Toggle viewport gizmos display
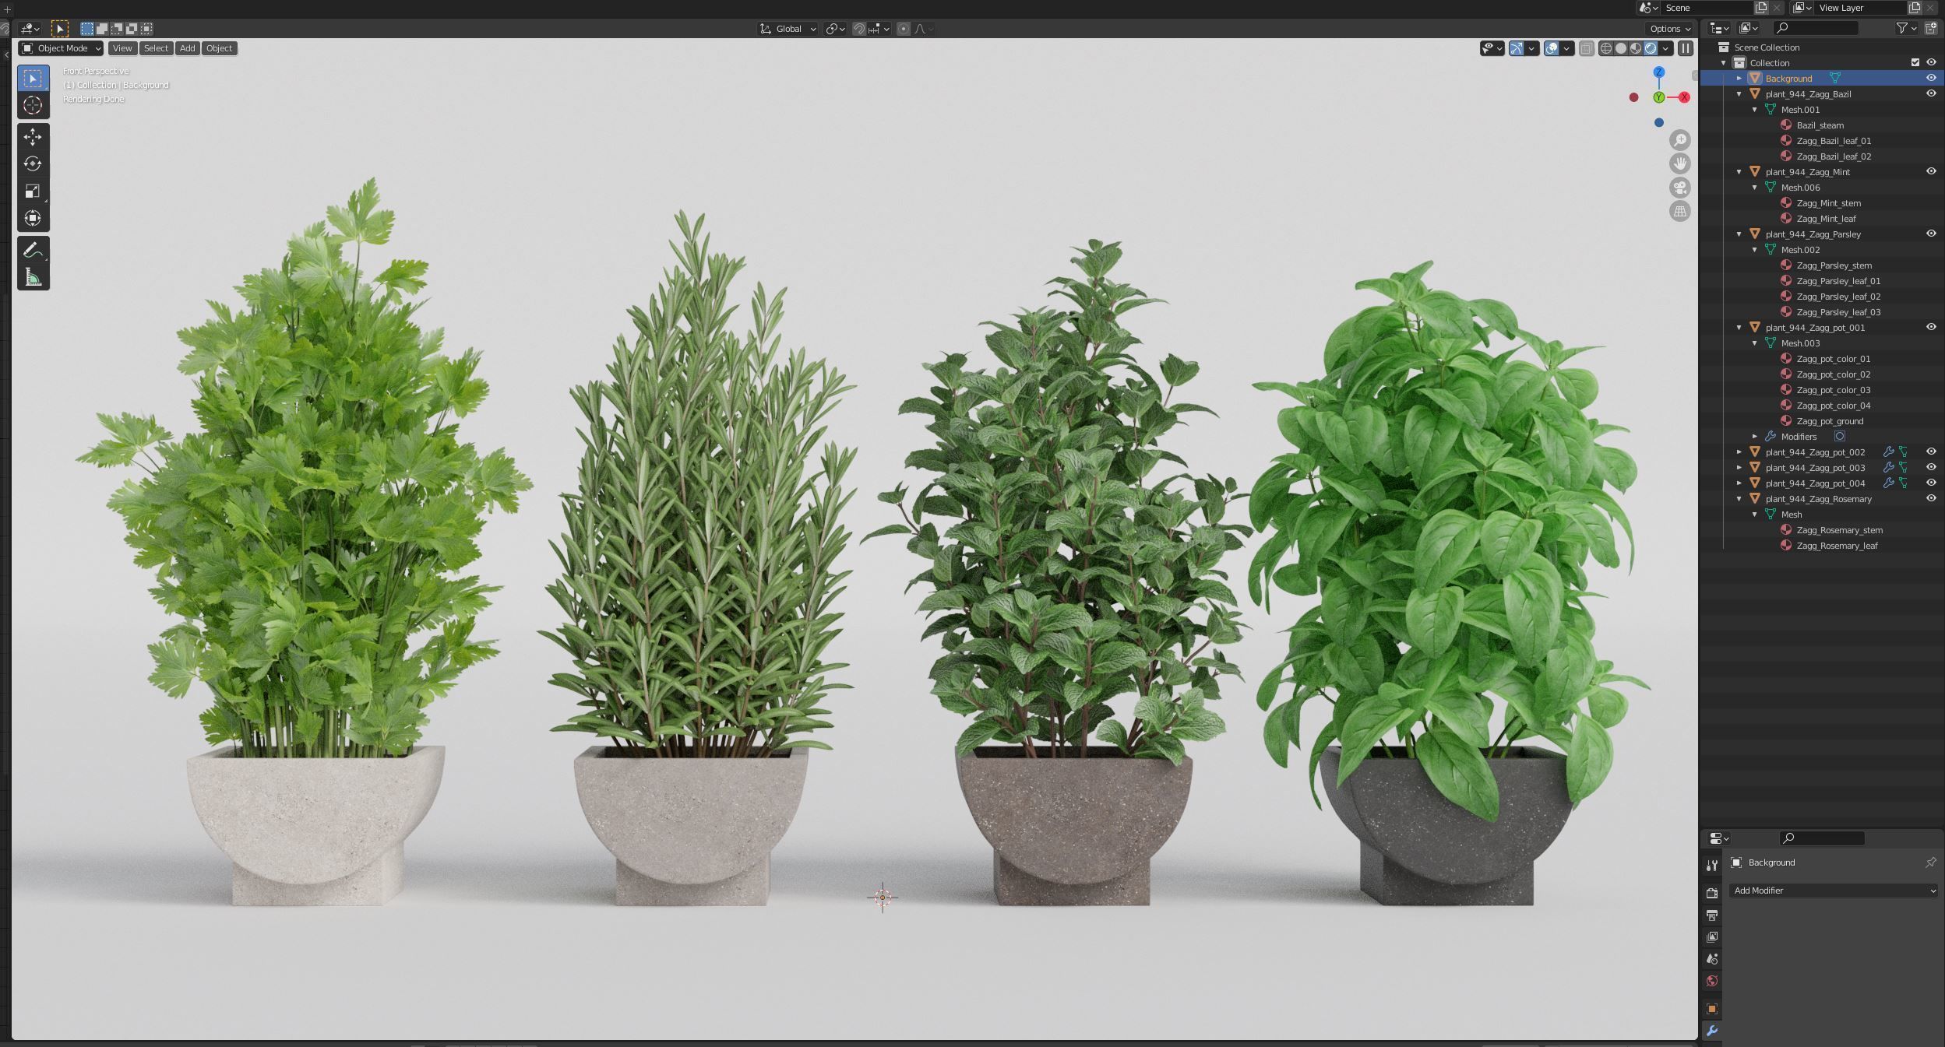The image size is (1945, 1047). pyautogui.click(x=1516, y=48)
